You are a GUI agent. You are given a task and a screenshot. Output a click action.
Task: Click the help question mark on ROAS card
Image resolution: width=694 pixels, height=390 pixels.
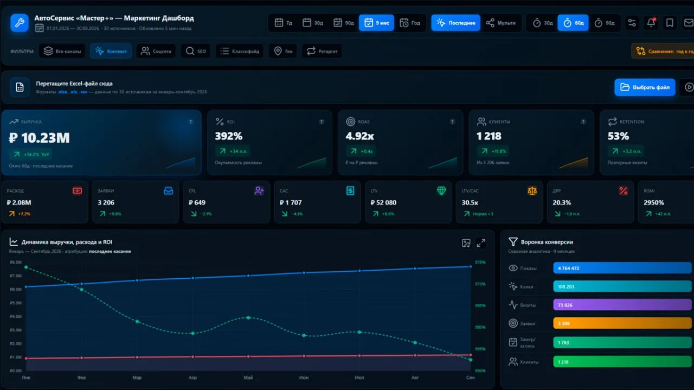pos(452,122)
